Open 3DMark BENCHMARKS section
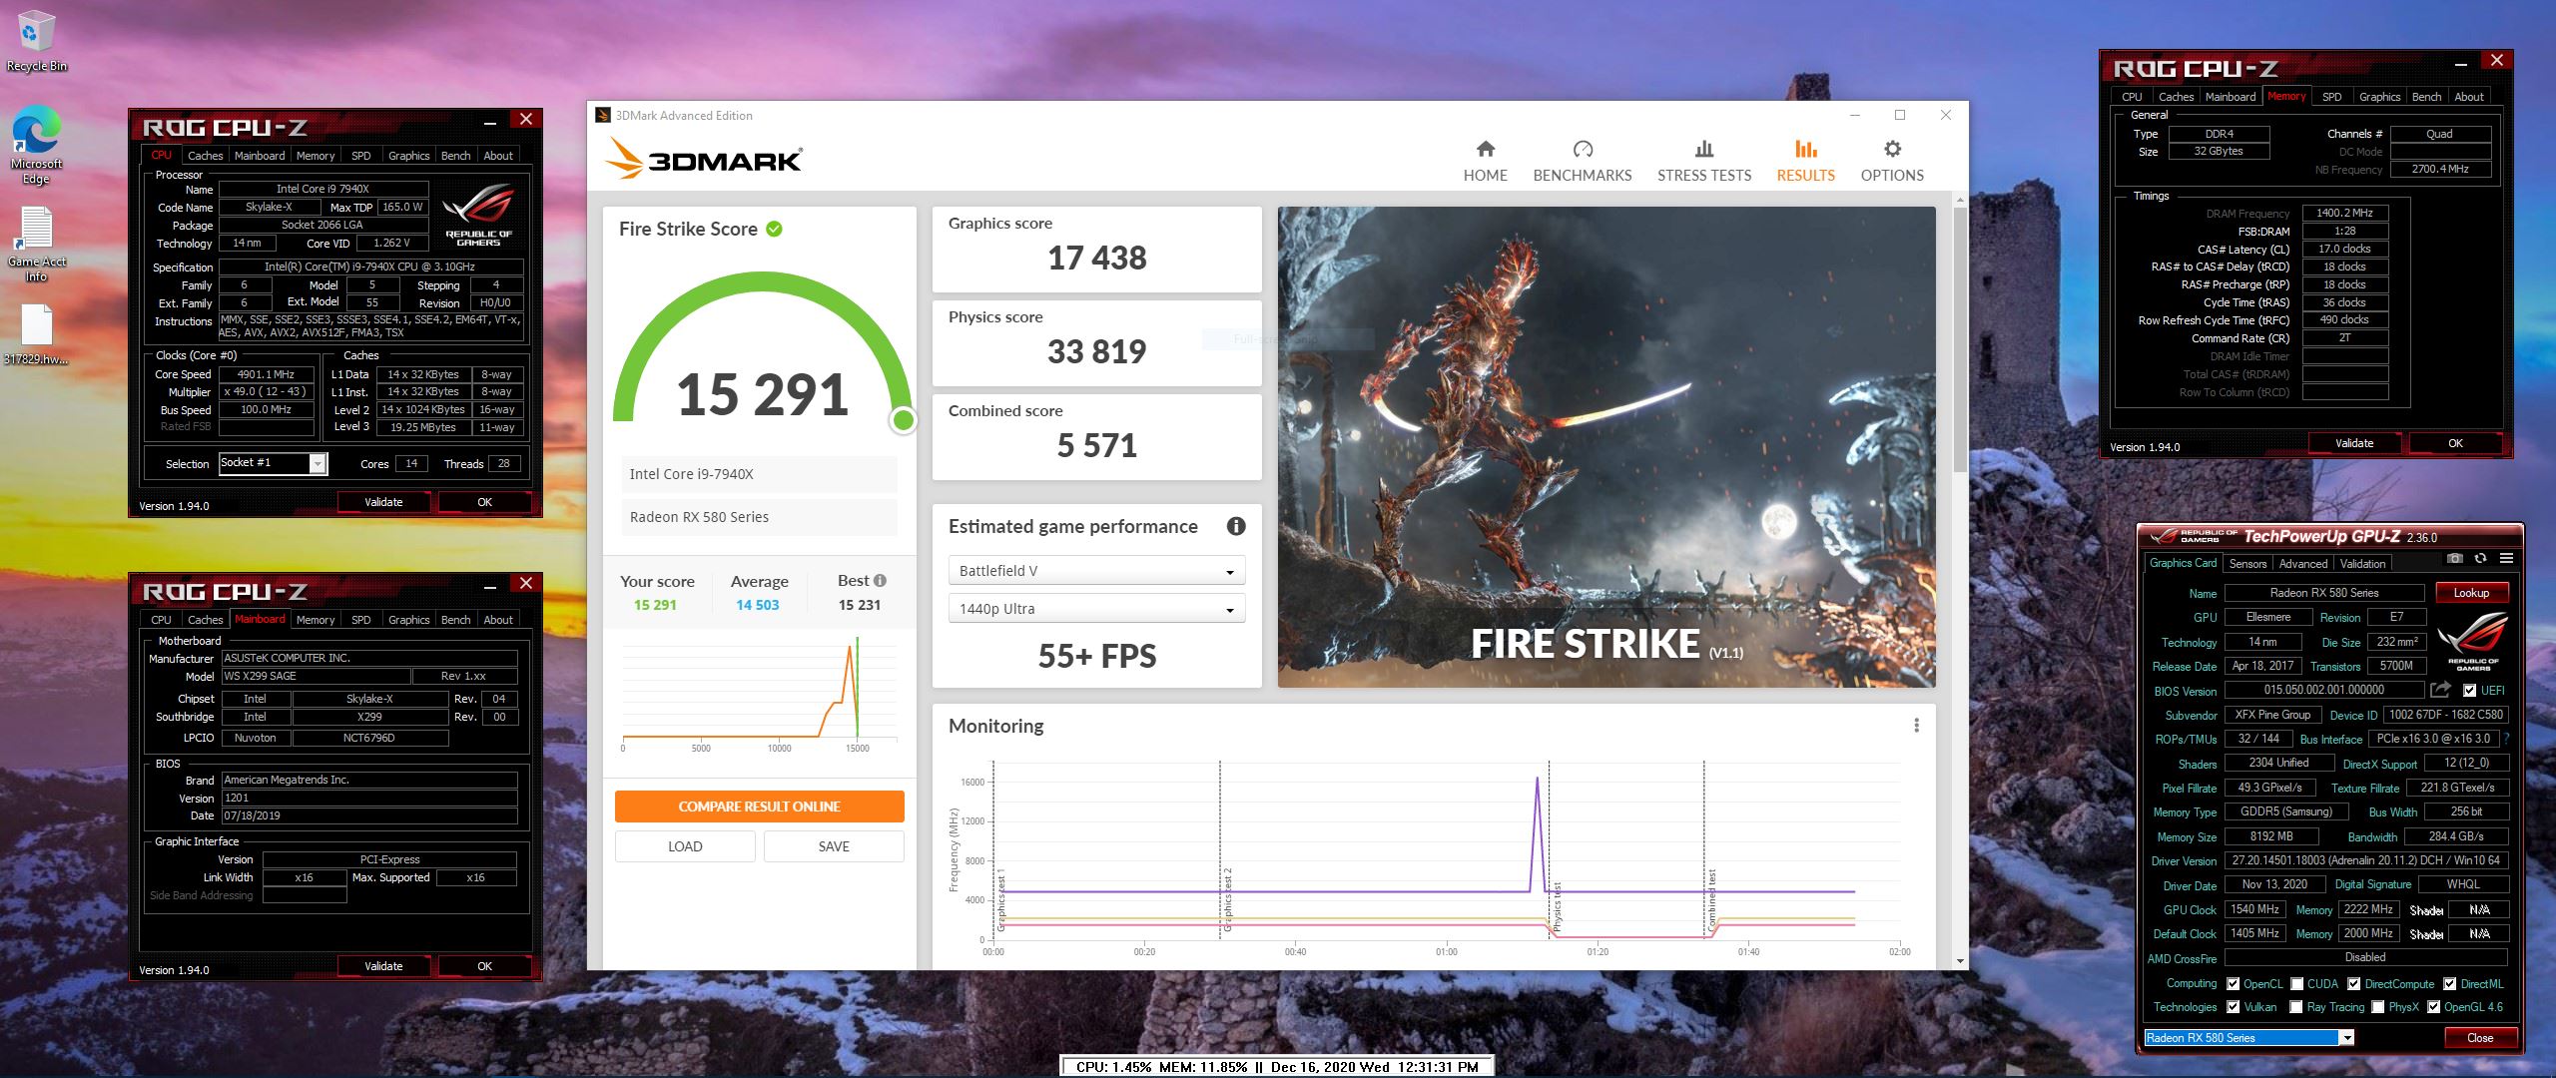This screenshot has height=1078, width=2556. coord(1583,161)
